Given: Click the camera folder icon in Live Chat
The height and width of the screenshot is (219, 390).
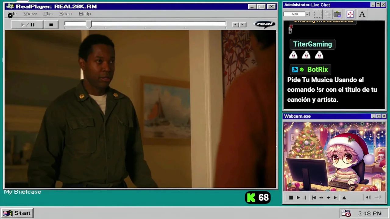Looking at the screenshot, I should pyautogui.click(x=337, y=14).
